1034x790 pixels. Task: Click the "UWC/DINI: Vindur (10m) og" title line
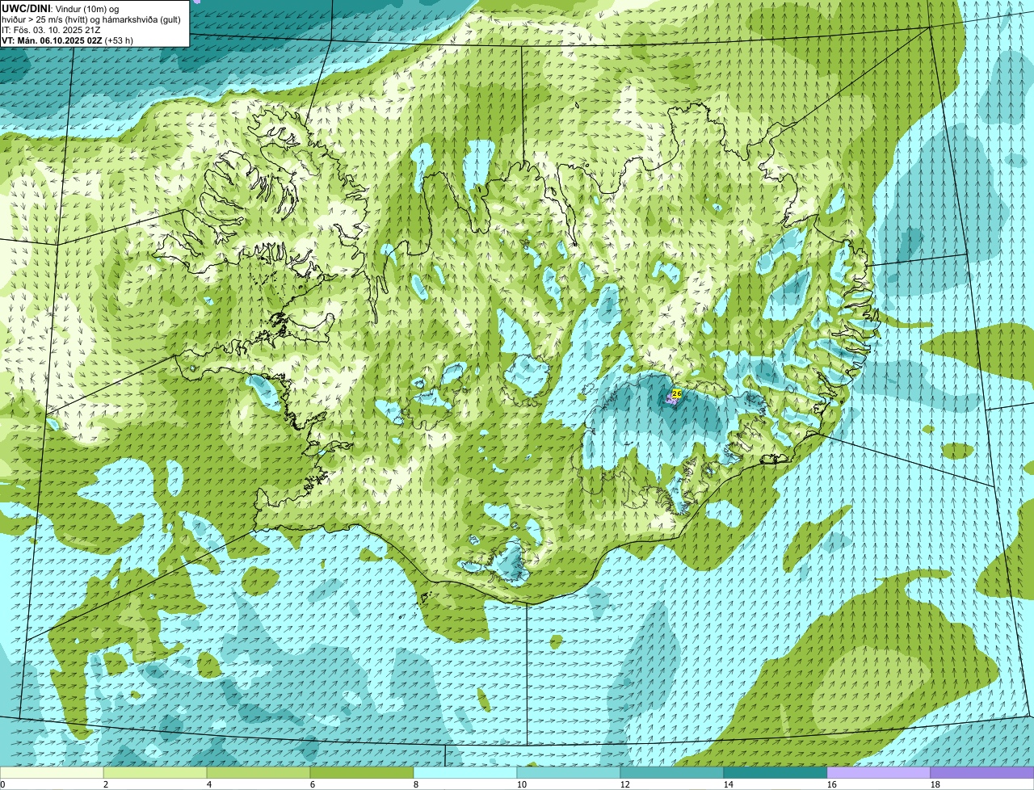click(61, 8)
